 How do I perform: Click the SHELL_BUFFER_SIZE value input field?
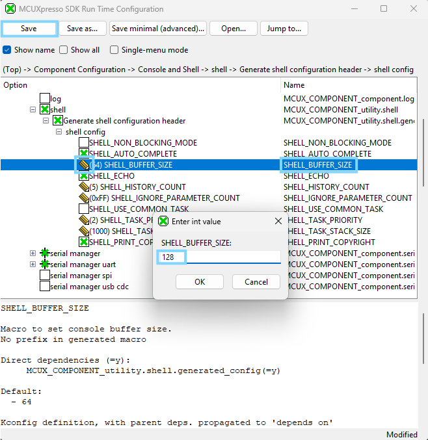[x=221, y=257]
